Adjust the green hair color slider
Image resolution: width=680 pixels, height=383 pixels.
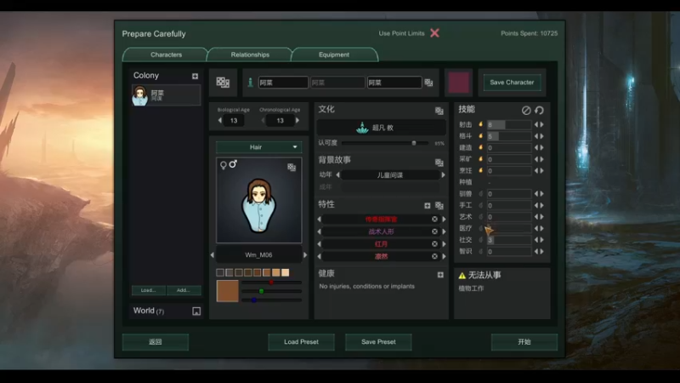(x=261, y=291)
